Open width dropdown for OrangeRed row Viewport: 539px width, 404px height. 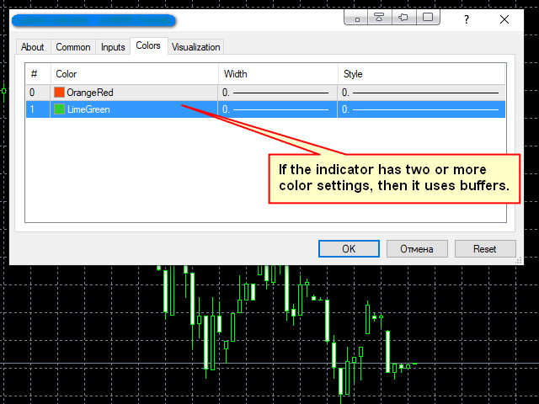(x=278, y=93)
